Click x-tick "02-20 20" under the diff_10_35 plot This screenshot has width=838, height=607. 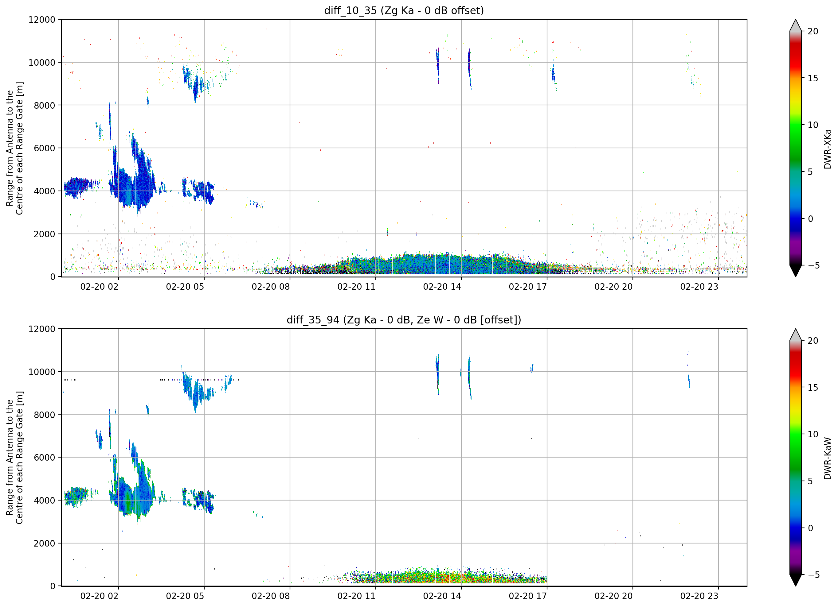point(614,287)
